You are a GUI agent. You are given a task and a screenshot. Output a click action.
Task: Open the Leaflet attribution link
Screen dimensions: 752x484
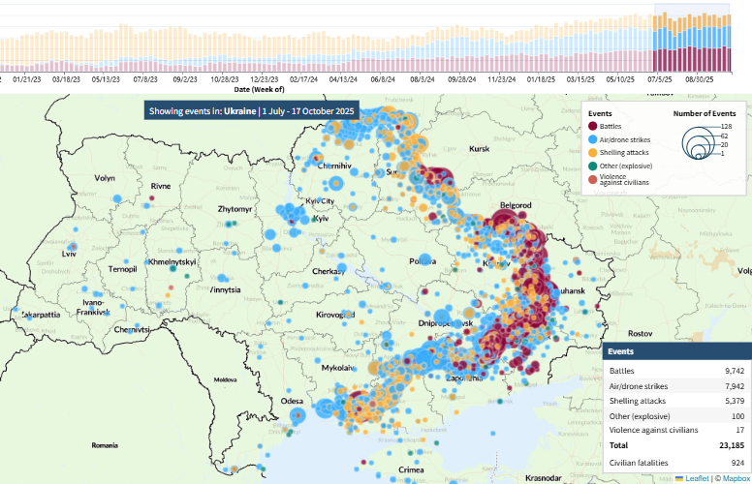(x=697, y=478)
